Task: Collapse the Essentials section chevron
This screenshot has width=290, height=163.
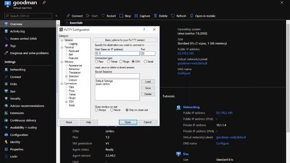Action: [x=67, y=23]
